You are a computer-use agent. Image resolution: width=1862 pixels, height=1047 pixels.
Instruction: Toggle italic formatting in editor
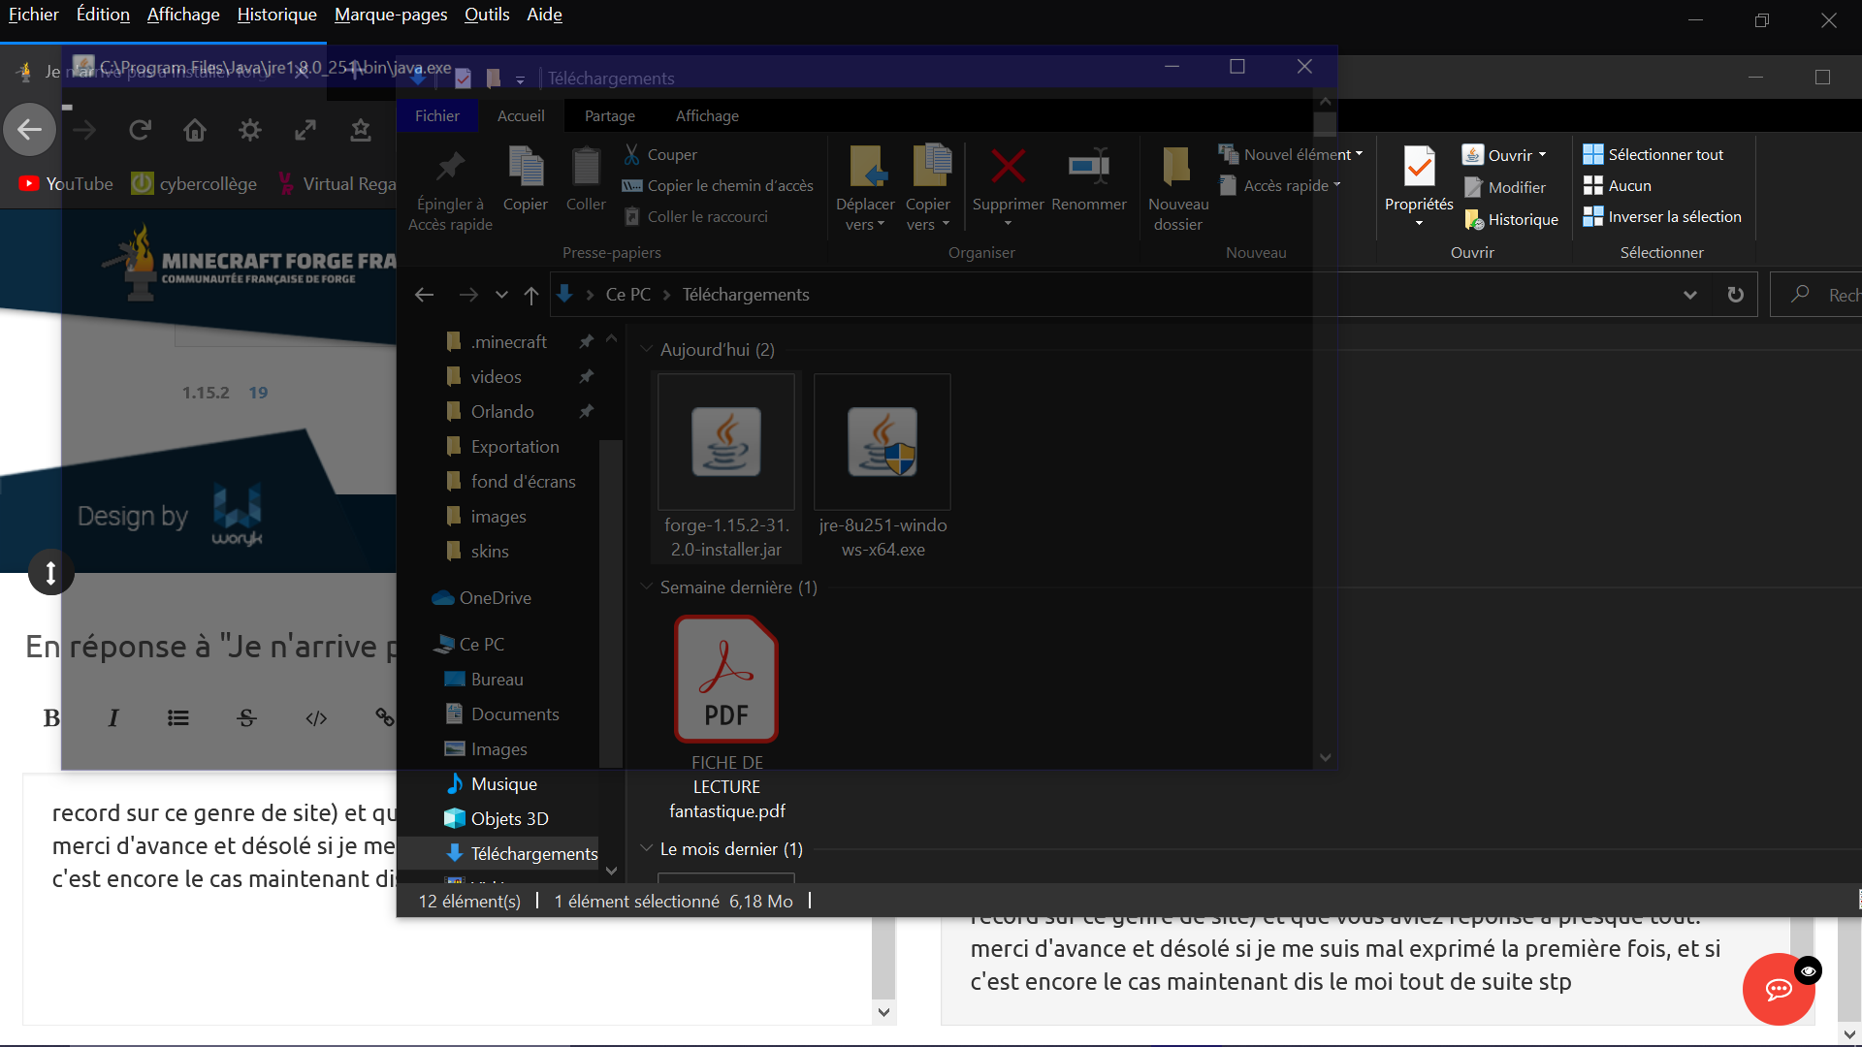click(113, 718)
